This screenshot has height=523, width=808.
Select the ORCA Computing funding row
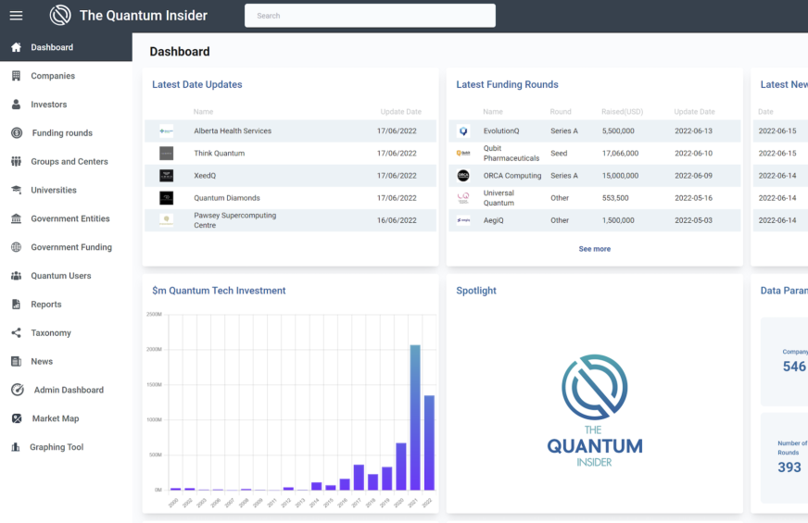coord(512,176)
